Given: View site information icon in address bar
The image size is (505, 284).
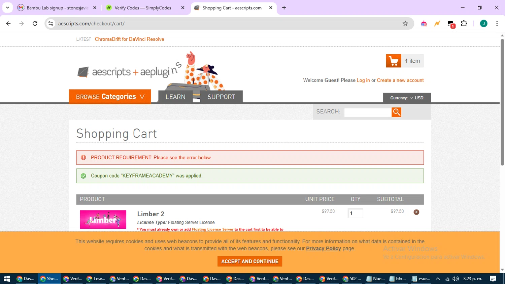Looking at the screenshot, I should 51,24.
